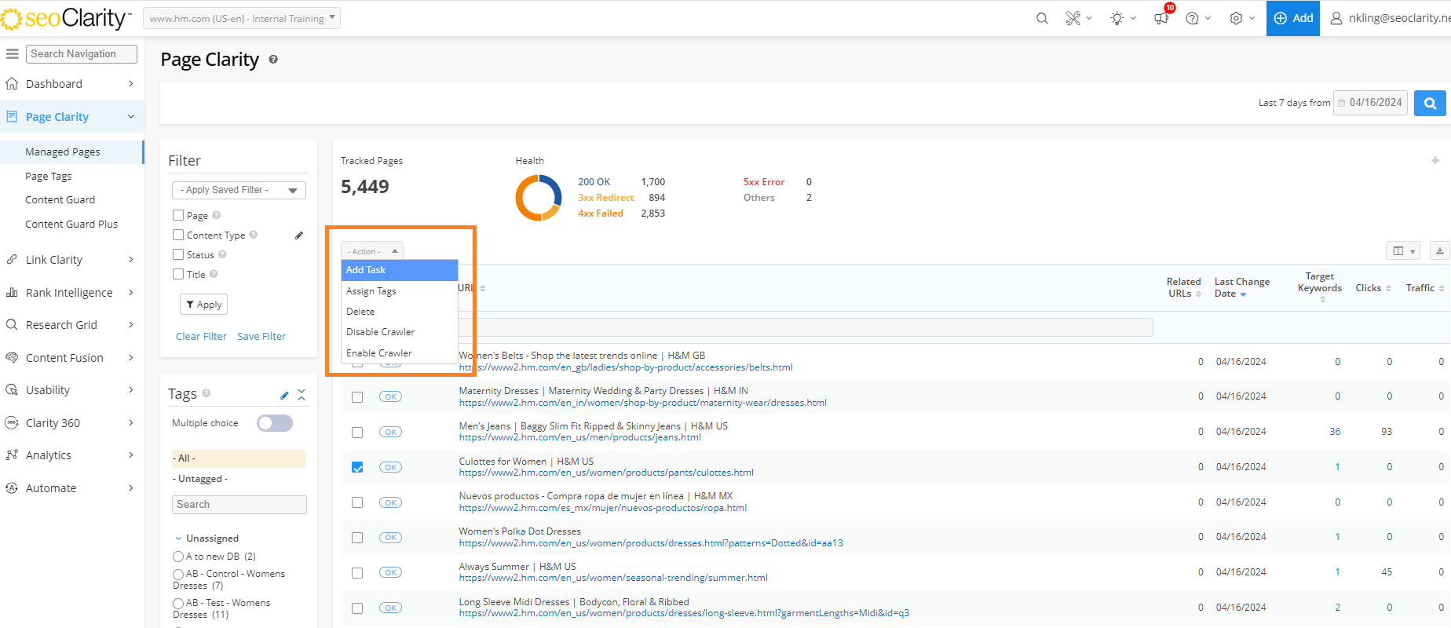Check the Status filter checkbox

click(178, 254)
